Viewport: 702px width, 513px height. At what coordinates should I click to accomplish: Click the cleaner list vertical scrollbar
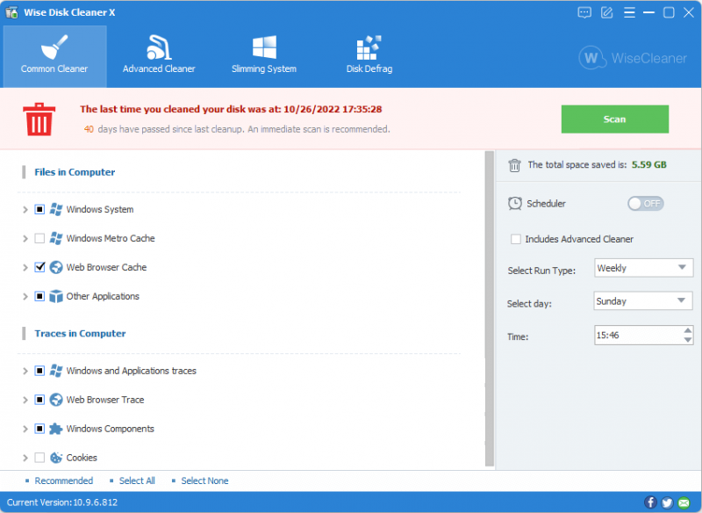coord(490,309)
